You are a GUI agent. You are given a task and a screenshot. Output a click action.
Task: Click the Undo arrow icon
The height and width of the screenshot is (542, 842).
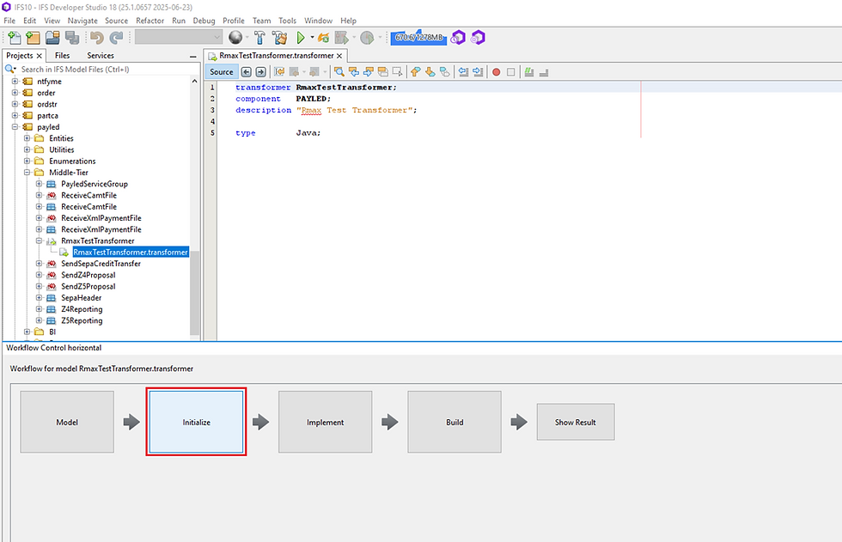[x=96, y=38]
